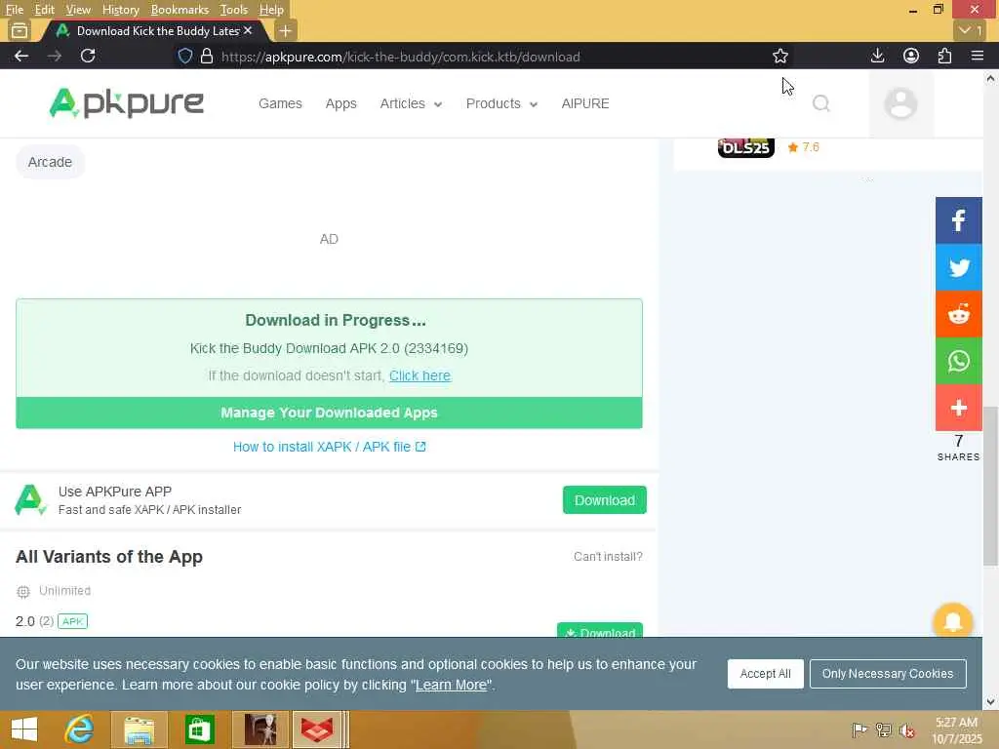Go to the Apps section
This screenshot has width=999, height=749.
tap(340, 103)
